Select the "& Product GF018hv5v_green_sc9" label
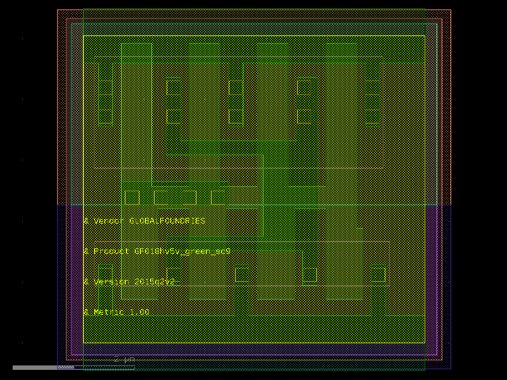The height and width of the screenshot is (380, 507). pos(157,251)
